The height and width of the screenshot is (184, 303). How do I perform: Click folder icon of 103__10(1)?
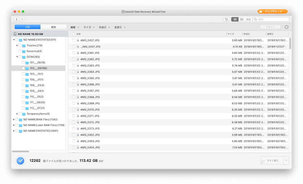(x=27, y=74)
